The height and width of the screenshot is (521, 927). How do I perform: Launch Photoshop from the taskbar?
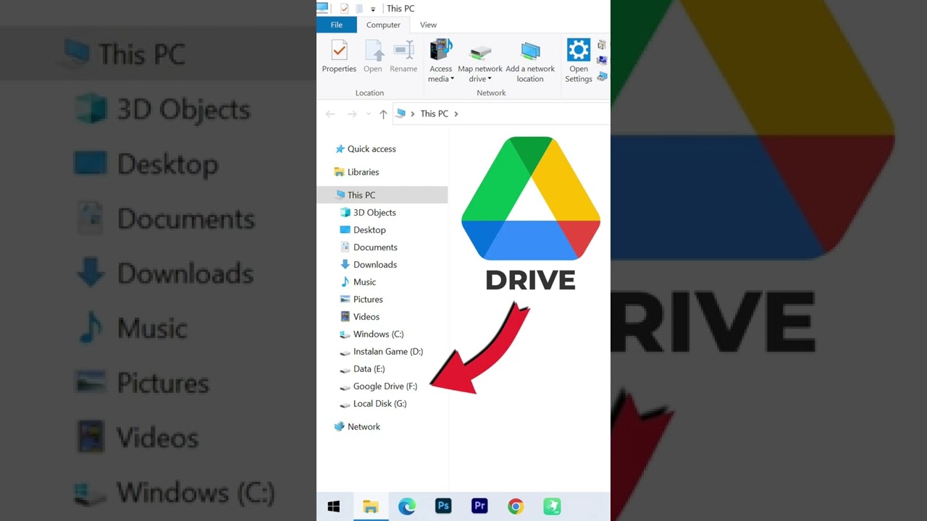point(443,507)
